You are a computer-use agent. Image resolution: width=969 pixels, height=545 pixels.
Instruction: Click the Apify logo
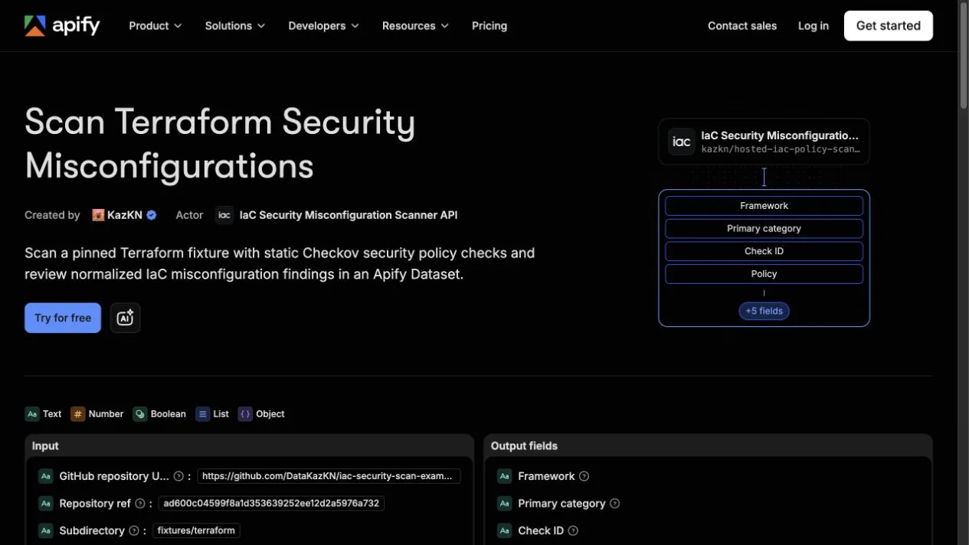click(x=62, y=25)
